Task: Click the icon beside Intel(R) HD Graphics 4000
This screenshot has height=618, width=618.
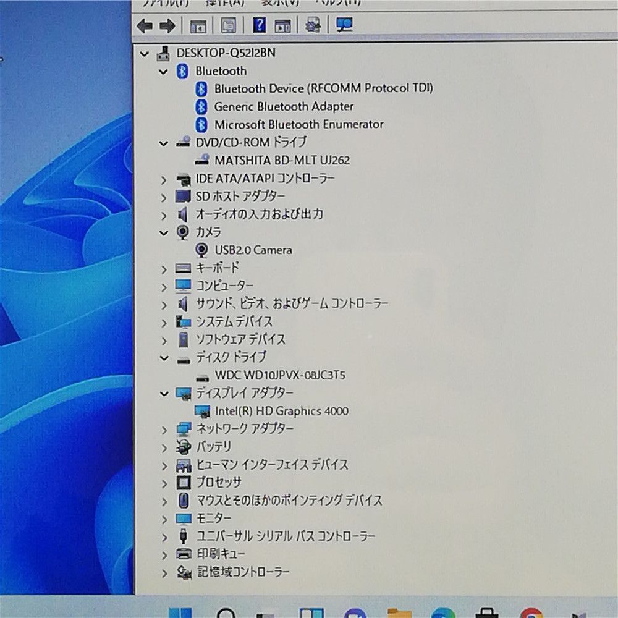Action: click(x=203, y=412)
